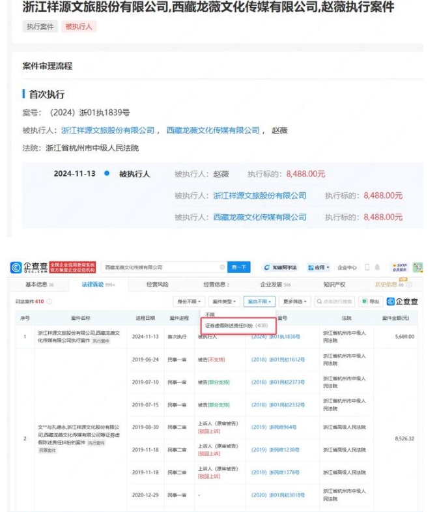Image resolution: width=439 pixels, height=512 pixels.
Task: Collapse the 案由不限 filter dropdown
Action: click(259, 302)
